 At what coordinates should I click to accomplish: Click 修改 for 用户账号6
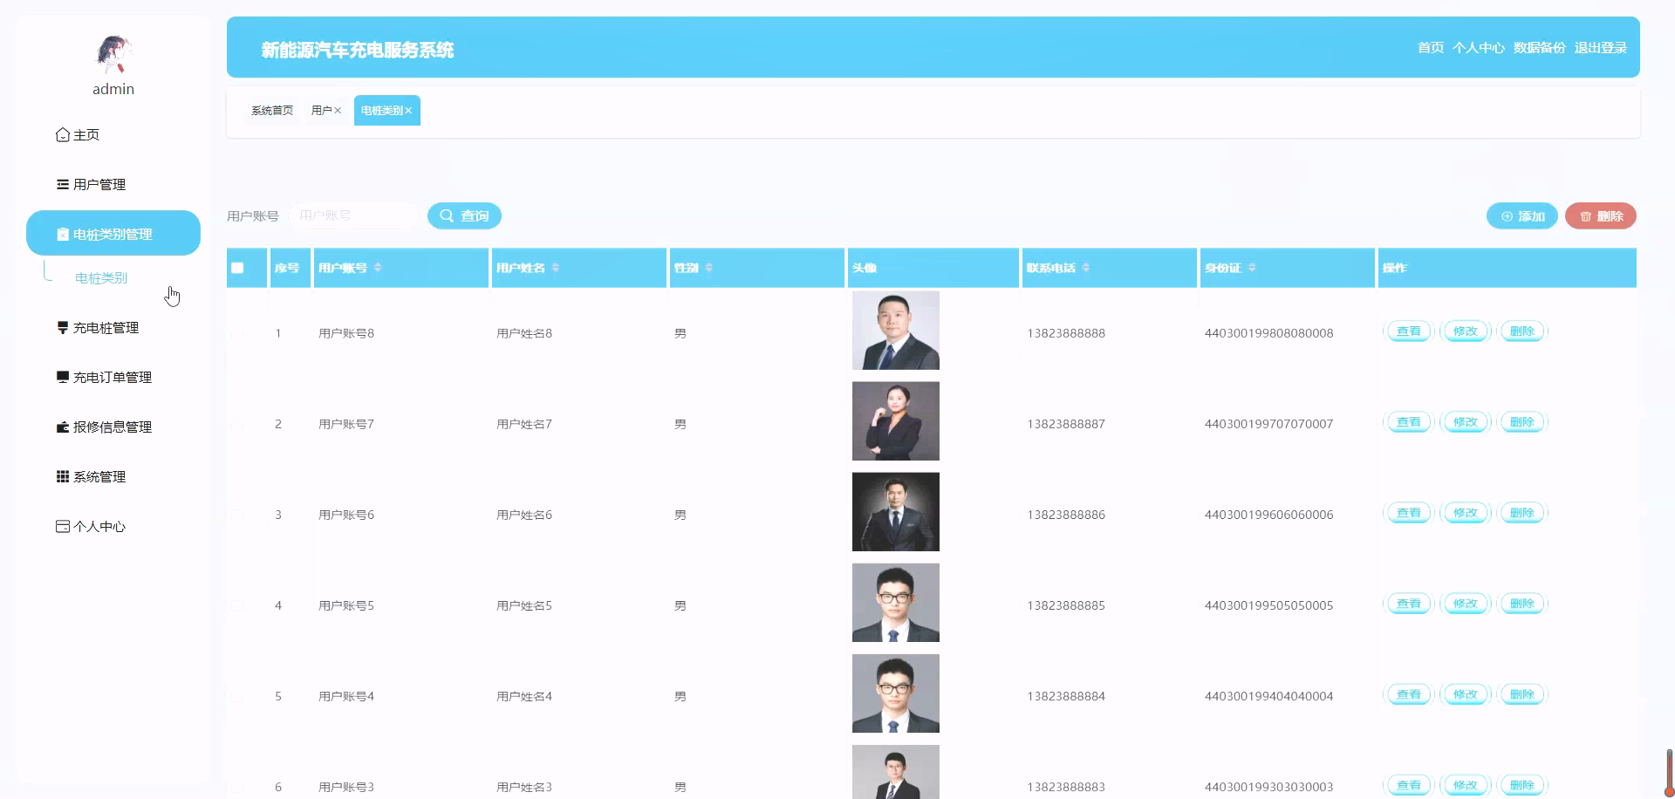click(x=1466, y=513)
